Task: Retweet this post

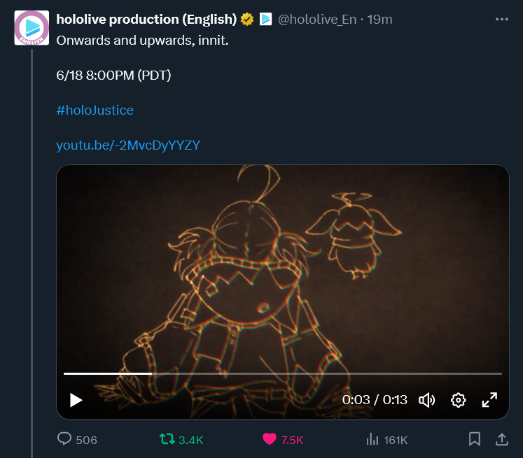Action: pyautogui.click(x=167, y=440)
